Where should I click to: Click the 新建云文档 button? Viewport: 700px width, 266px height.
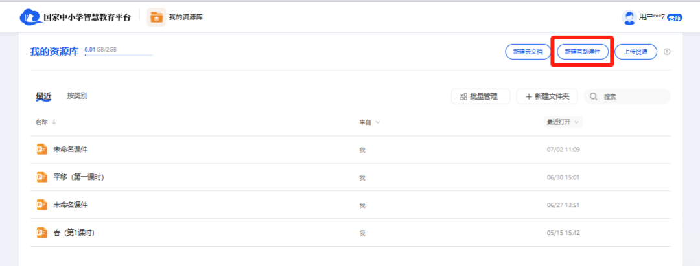coord(528,52)
